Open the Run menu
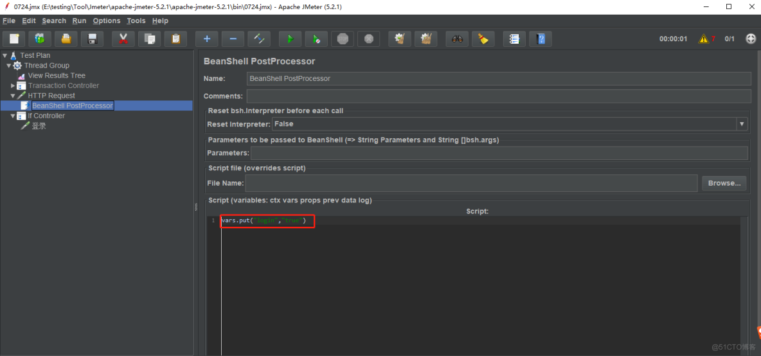This screenshot has width=761, height=356. 79,21
